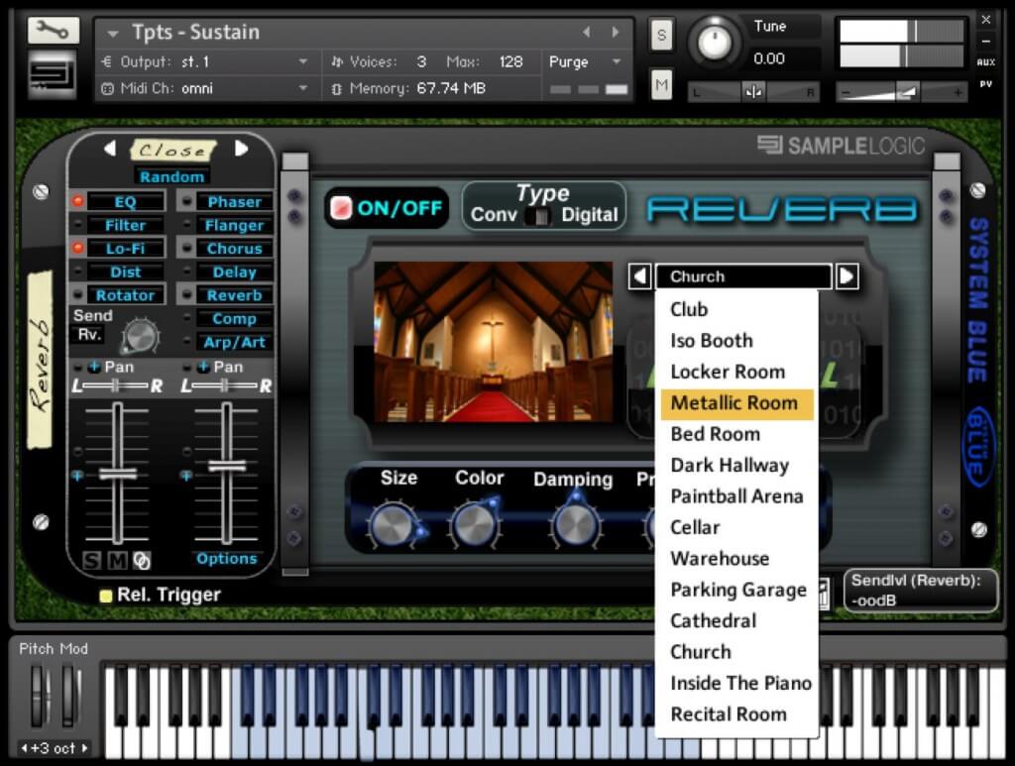Select previous mic position left arrow
Viewport: 1015px width, 766px height.
(x=110, y=149)
